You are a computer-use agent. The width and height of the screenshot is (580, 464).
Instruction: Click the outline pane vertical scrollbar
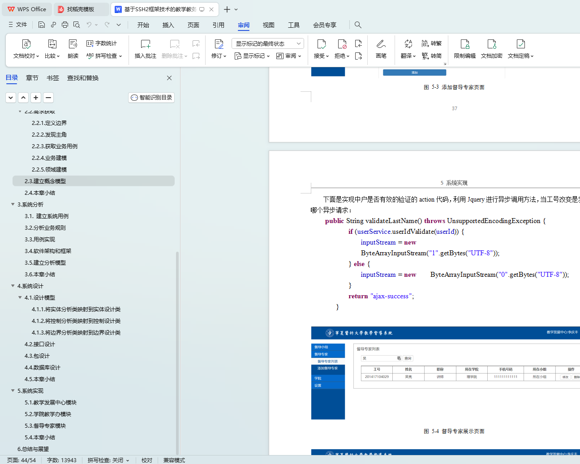point(177,353)
